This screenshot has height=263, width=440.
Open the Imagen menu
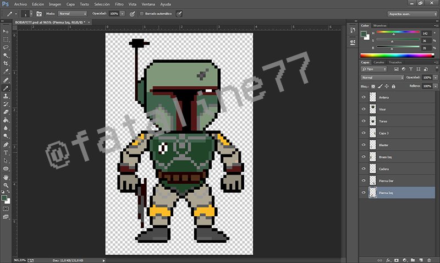(55, 4)
